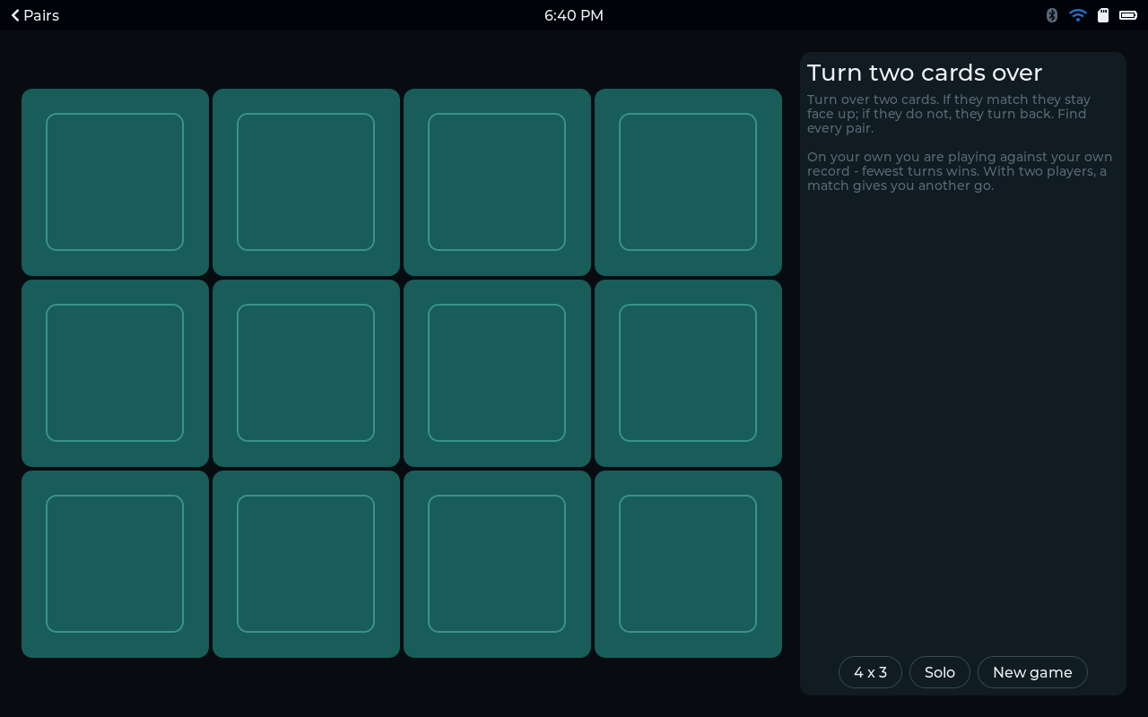1148x717 pixels.
Task: Click the "Turn over two cards" instructions paragraph
Action: click(x=949, y=114)
